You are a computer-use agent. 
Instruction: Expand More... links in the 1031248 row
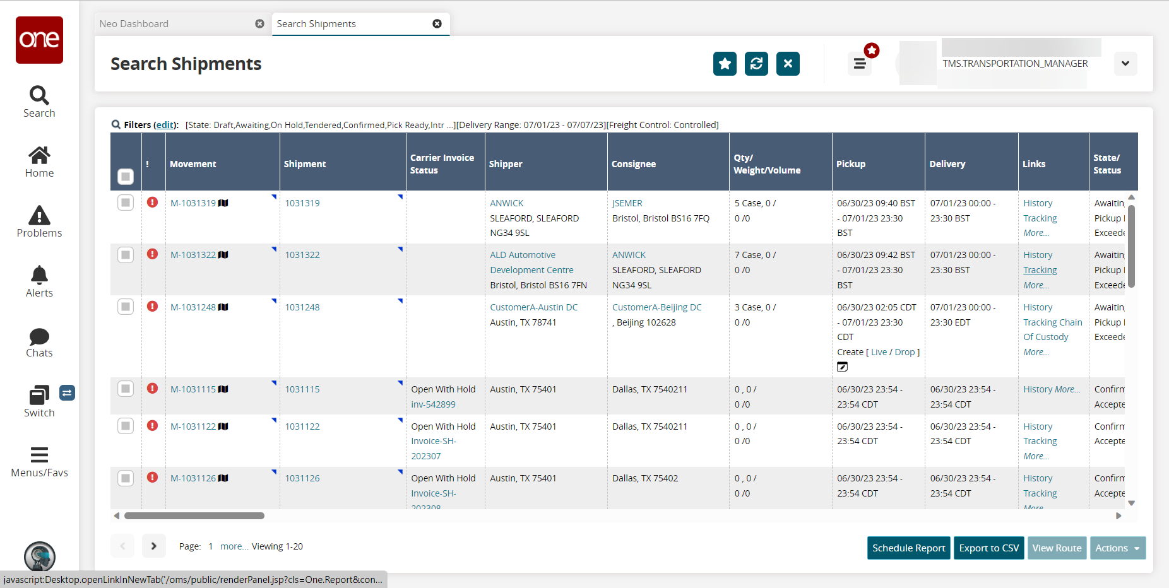pos(1036,352)
